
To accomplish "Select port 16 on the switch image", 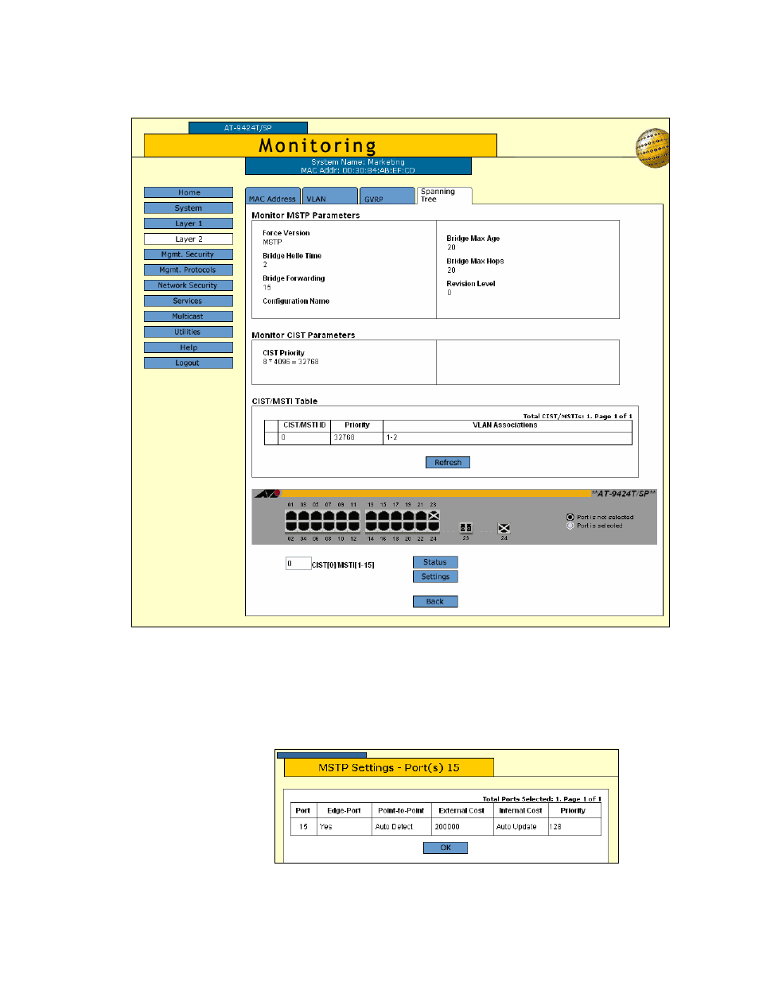I will (383, 526).
